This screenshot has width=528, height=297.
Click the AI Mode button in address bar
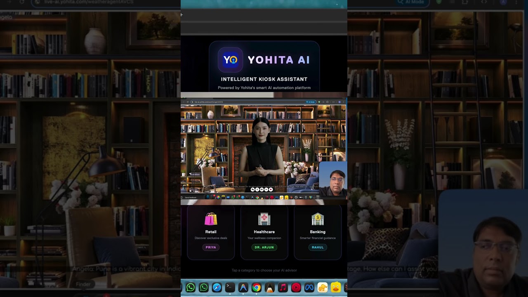[x=311, y=102]
